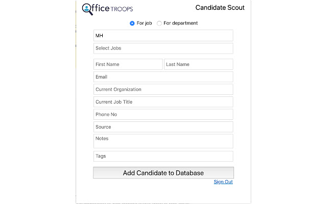Open the department field showing MH
This screenshot has width=327, height=204.
163,36
